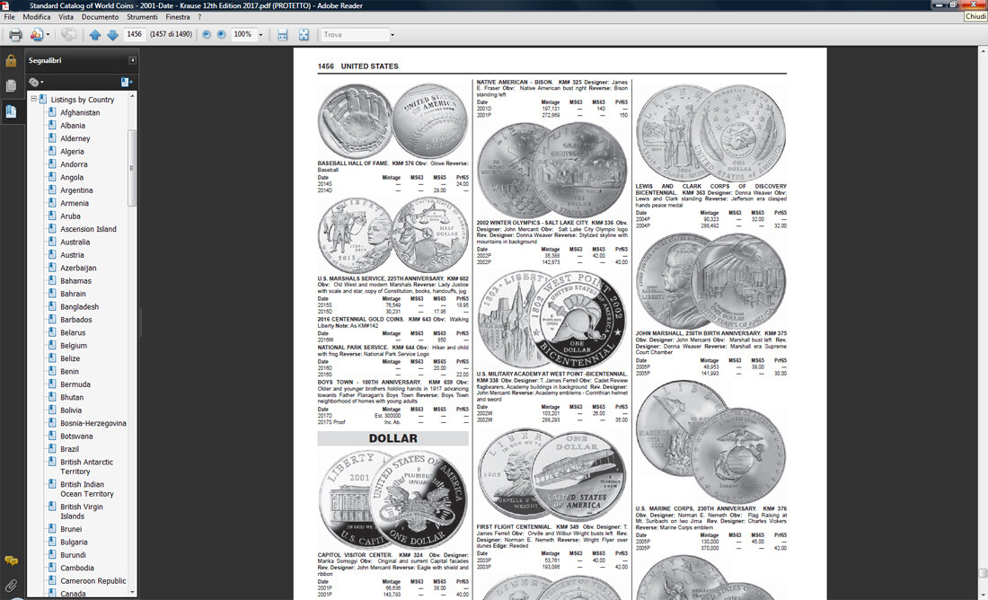The height and width of the screenshot is (600, 988).
Task: Go to the Angola bookmark
Action: point(72,177)
